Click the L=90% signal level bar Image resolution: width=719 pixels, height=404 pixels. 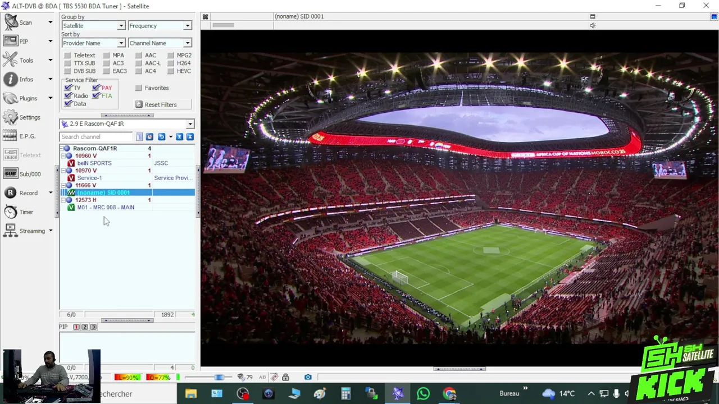coord(127,378)
